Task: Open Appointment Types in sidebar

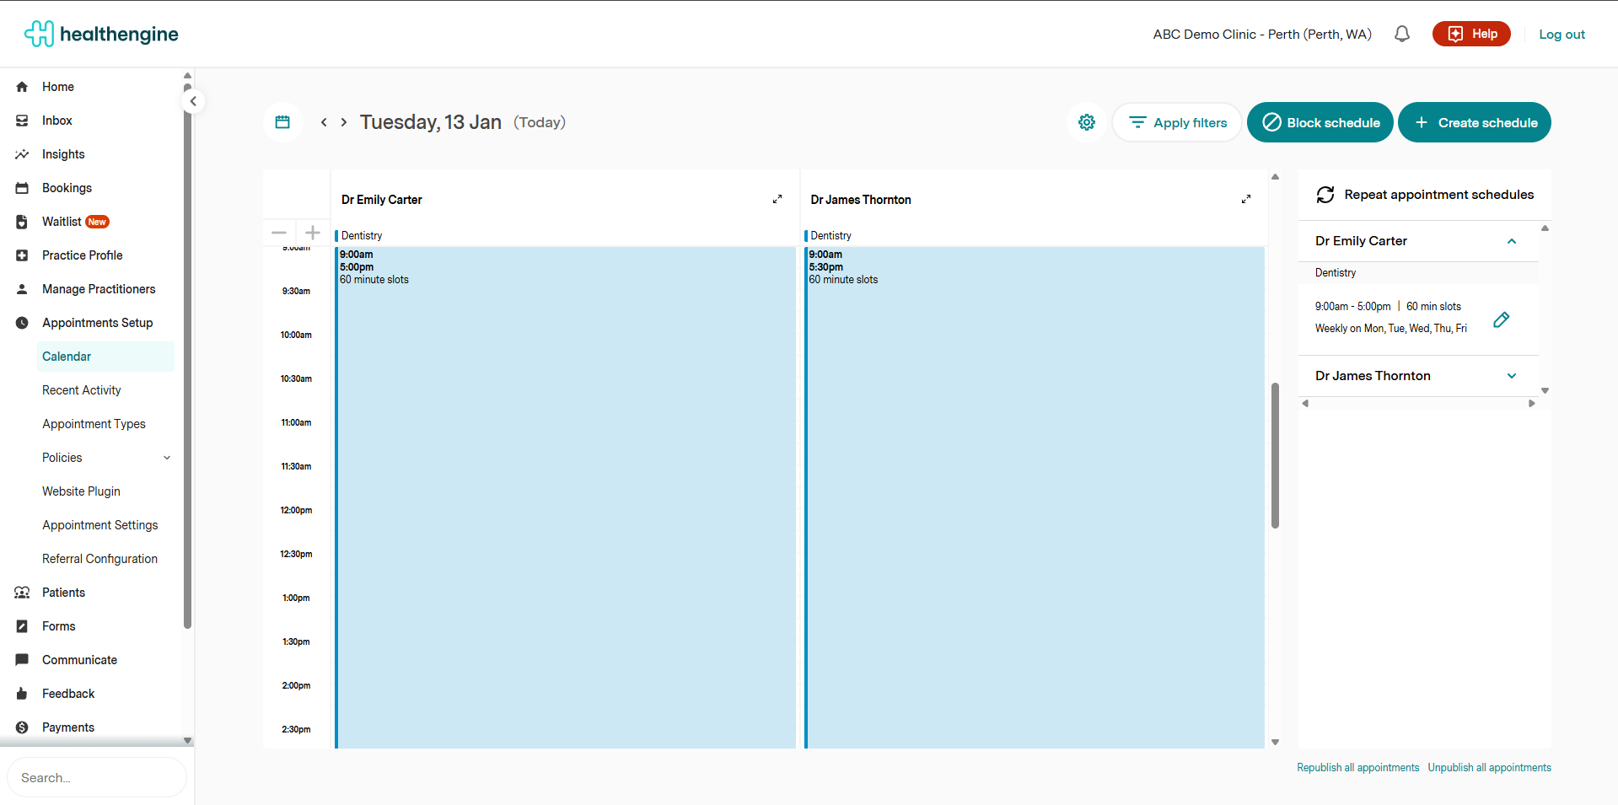Action: tap(94, 424)
